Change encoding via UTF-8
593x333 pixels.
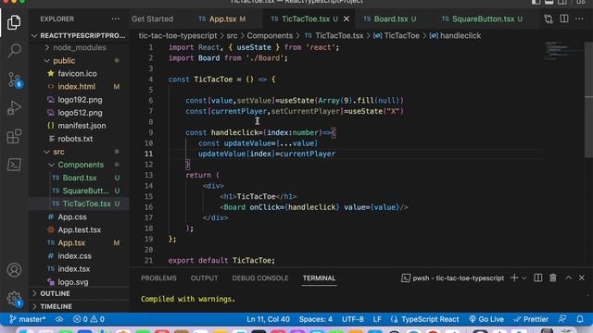(352, 319)
